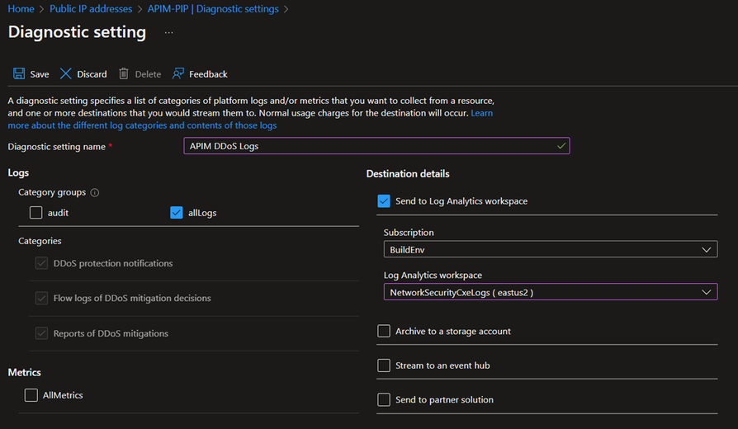Uncheck the allLogs category group checkbox
Screen dimensions: 738x429
pyautogui.click(x=176, y=213)
